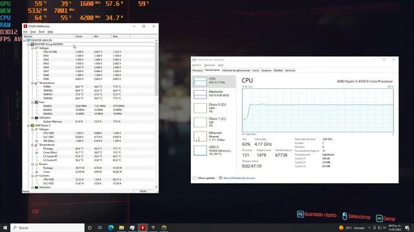Click the Buscar search box on taskbar
Image resolution: width=414 pixels, height=232 pixels.
(x=47, y=227)
